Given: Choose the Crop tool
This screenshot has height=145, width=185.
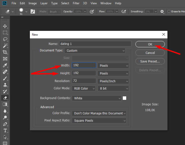Looking at the screenshot, I should [5, 52].
